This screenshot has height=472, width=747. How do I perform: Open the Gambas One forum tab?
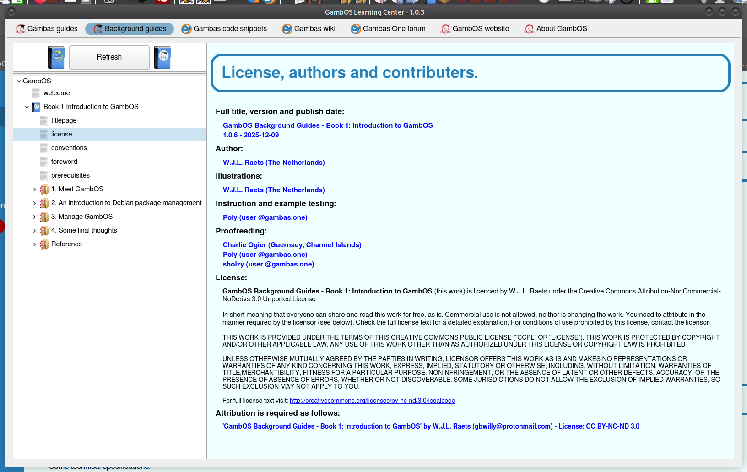(x=388, y=29)
